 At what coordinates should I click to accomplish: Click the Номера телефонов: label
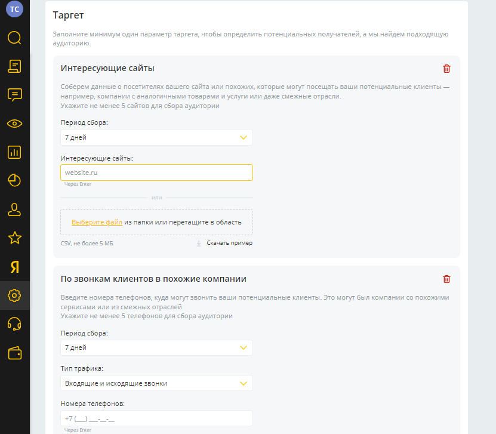(x=93, y=404)
